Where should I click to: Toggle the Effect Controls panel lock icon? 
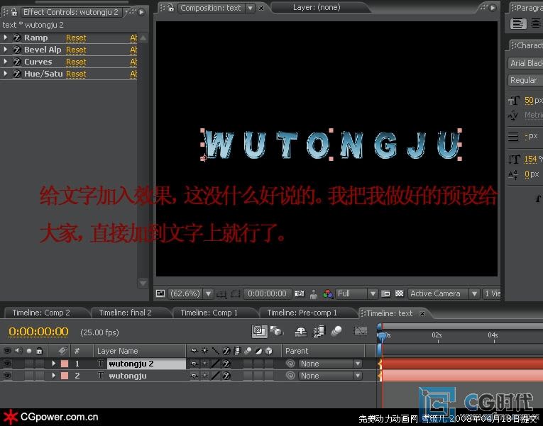13,12
